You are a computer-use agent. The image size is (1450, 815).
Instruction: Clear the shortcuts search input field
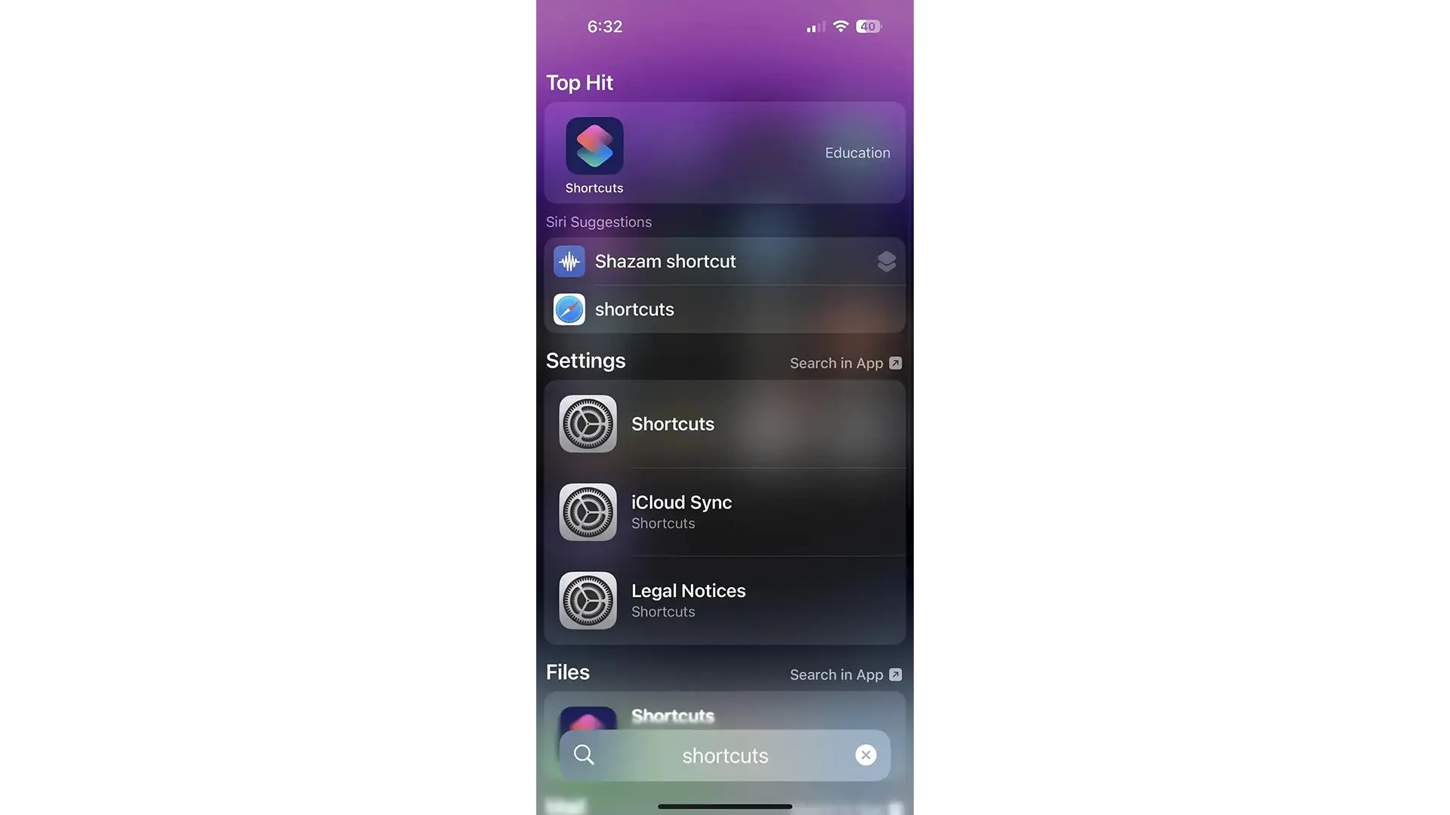tap(865, 755)
